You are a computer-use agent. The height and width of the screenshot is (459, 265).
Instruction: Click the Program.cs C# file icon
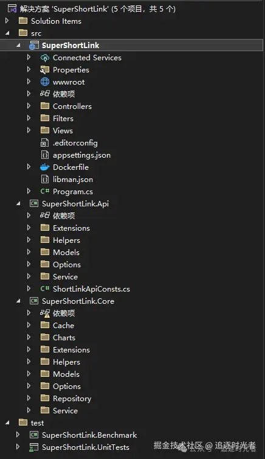pyautogui.click(x=45, y=191)
